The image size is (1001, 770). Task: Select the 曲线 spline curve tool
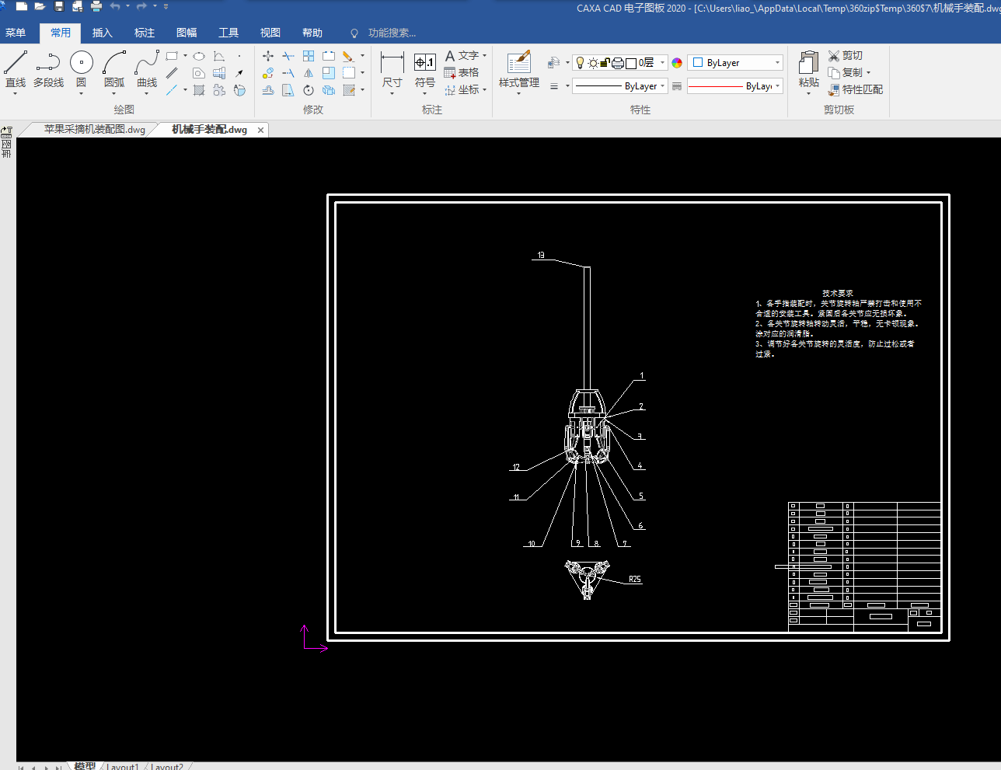(147, 69)
